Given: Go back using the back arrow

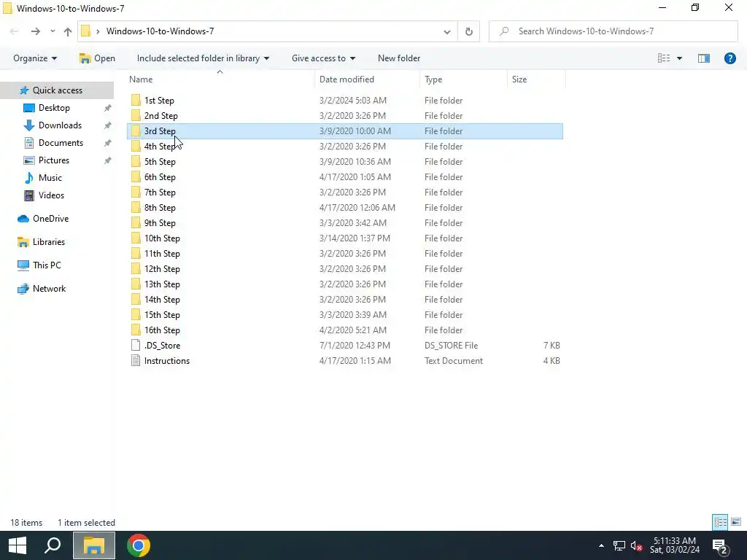Looking at the screenshot, I should pos(15,31).
